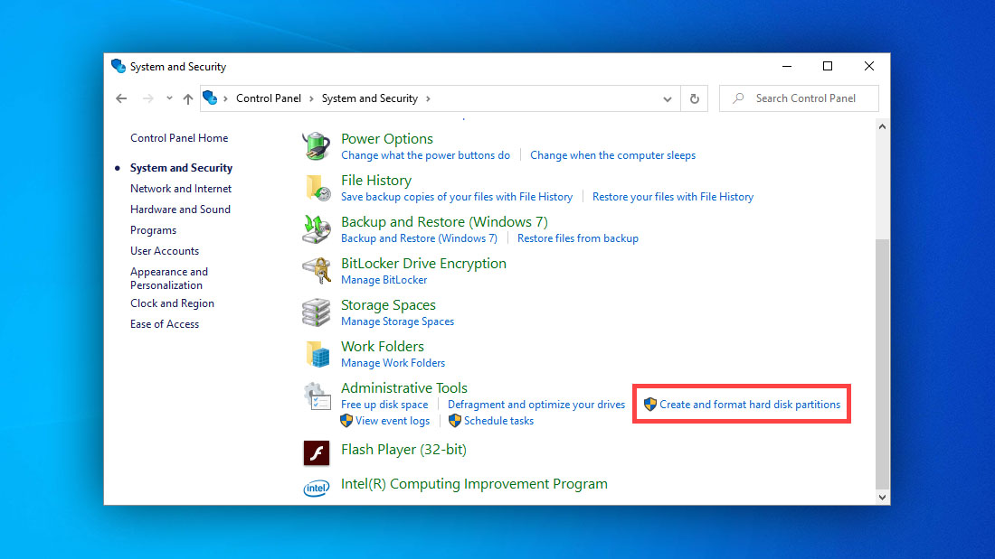The image size is (995, 559).
Task: Open Clock and Region category
Action: pyautogui.click(x=172, y=303)
